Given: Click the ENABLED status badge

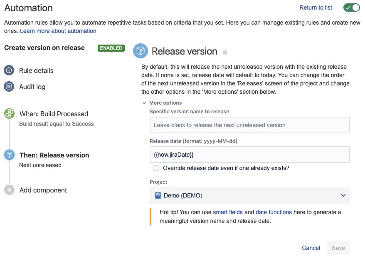Looking at the screenshot, I should point(111,48).
